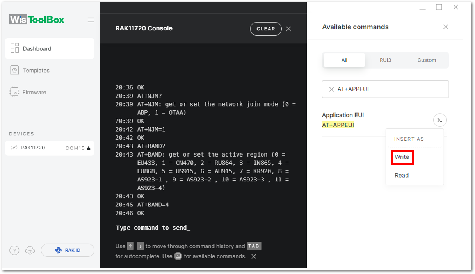Click the WisToolBox logo

point(37,20)
